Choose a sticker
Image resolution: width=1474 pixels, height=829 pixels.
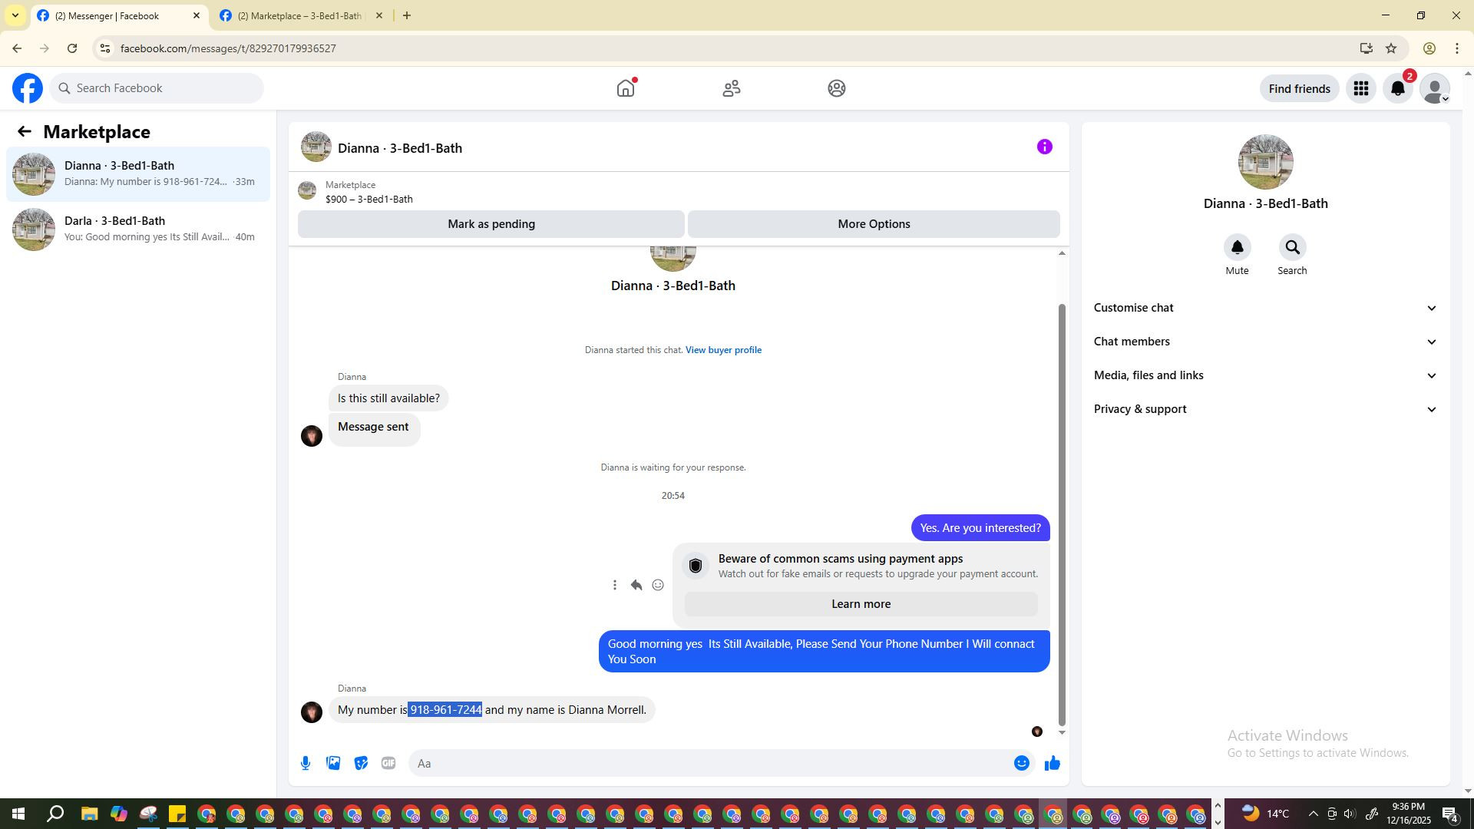click(361, 763)
